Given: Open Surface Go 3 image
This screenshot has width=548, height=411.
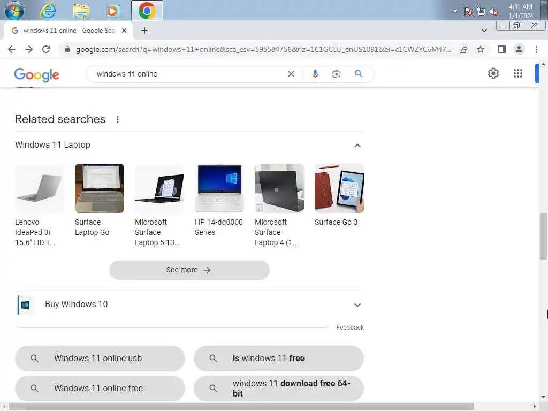Looking at the screenshot, I should click(x=339, y=188).
